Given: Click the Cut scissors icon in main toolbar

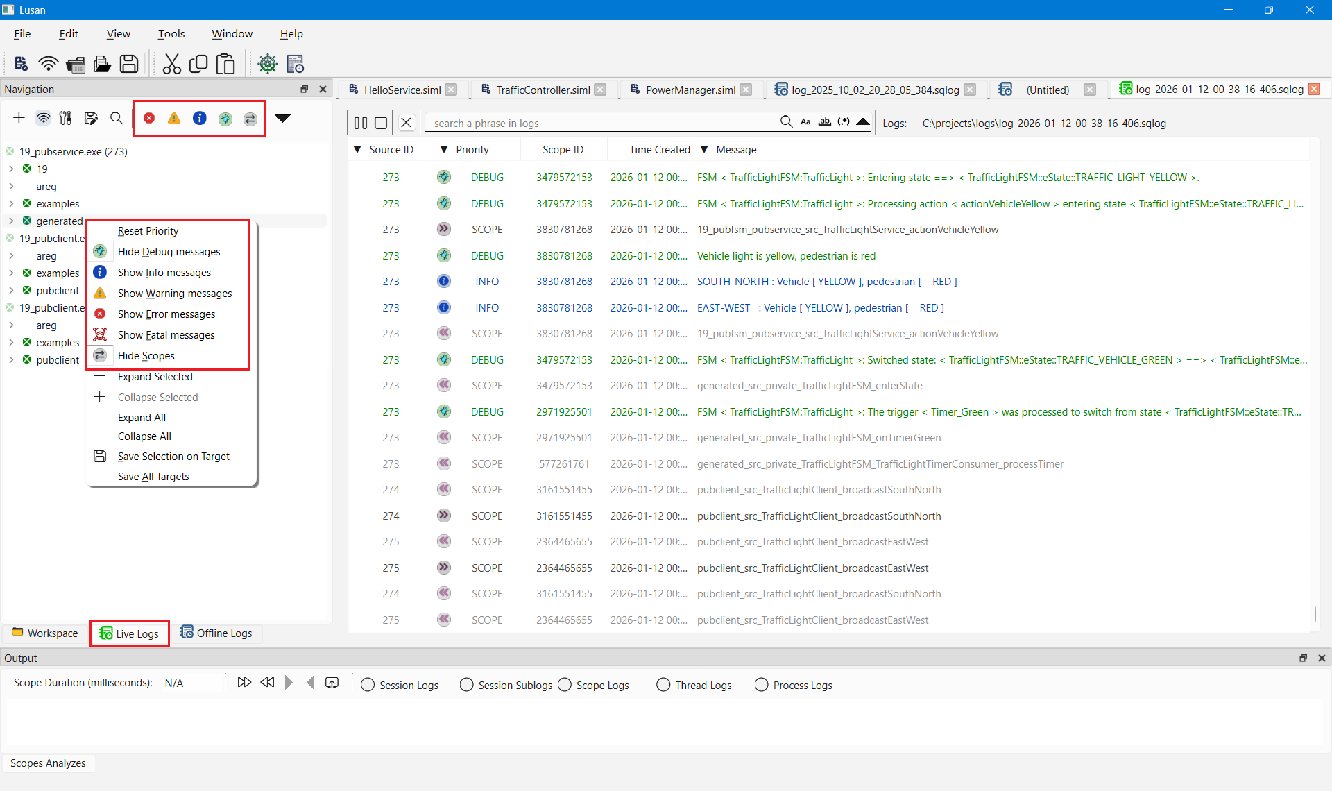Looking at the screenshot, I should 171,64.
